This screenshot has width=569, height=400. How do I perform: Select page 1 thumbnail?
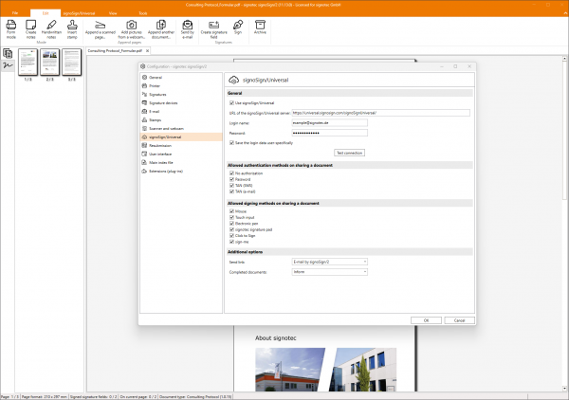(28, 63)
